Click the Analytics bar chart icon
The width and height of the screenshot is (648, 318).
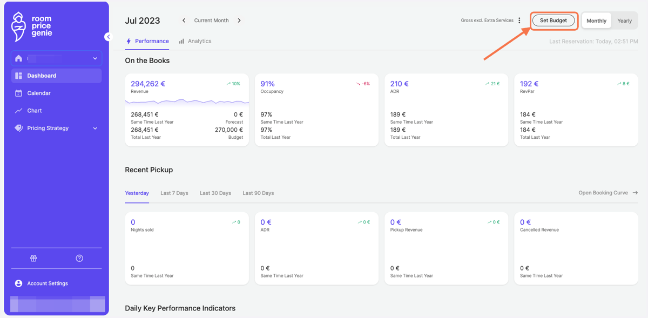pos(181,41)
